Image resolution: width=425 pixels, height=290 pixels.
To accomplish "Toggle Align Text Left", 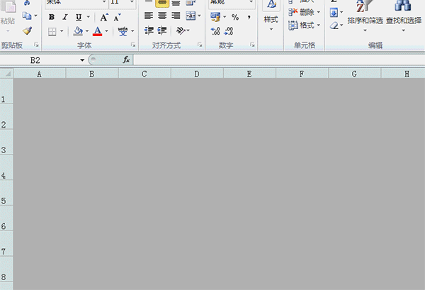I will click(x=149, y=16).
